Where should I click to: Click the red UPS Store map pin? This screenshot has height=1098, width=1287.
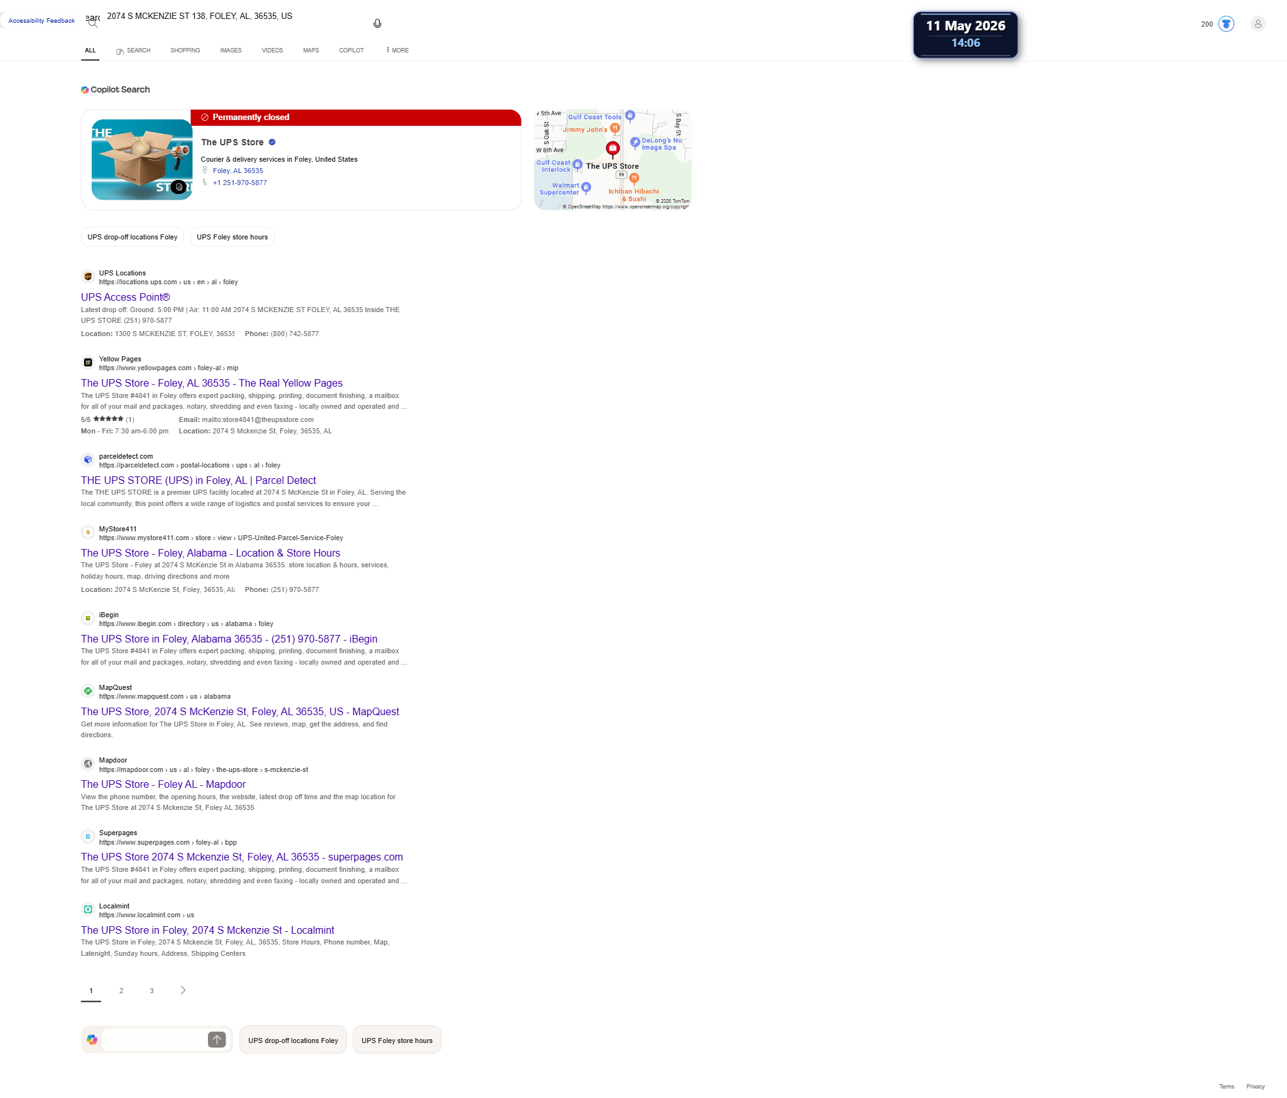click(x=613, y=149)
